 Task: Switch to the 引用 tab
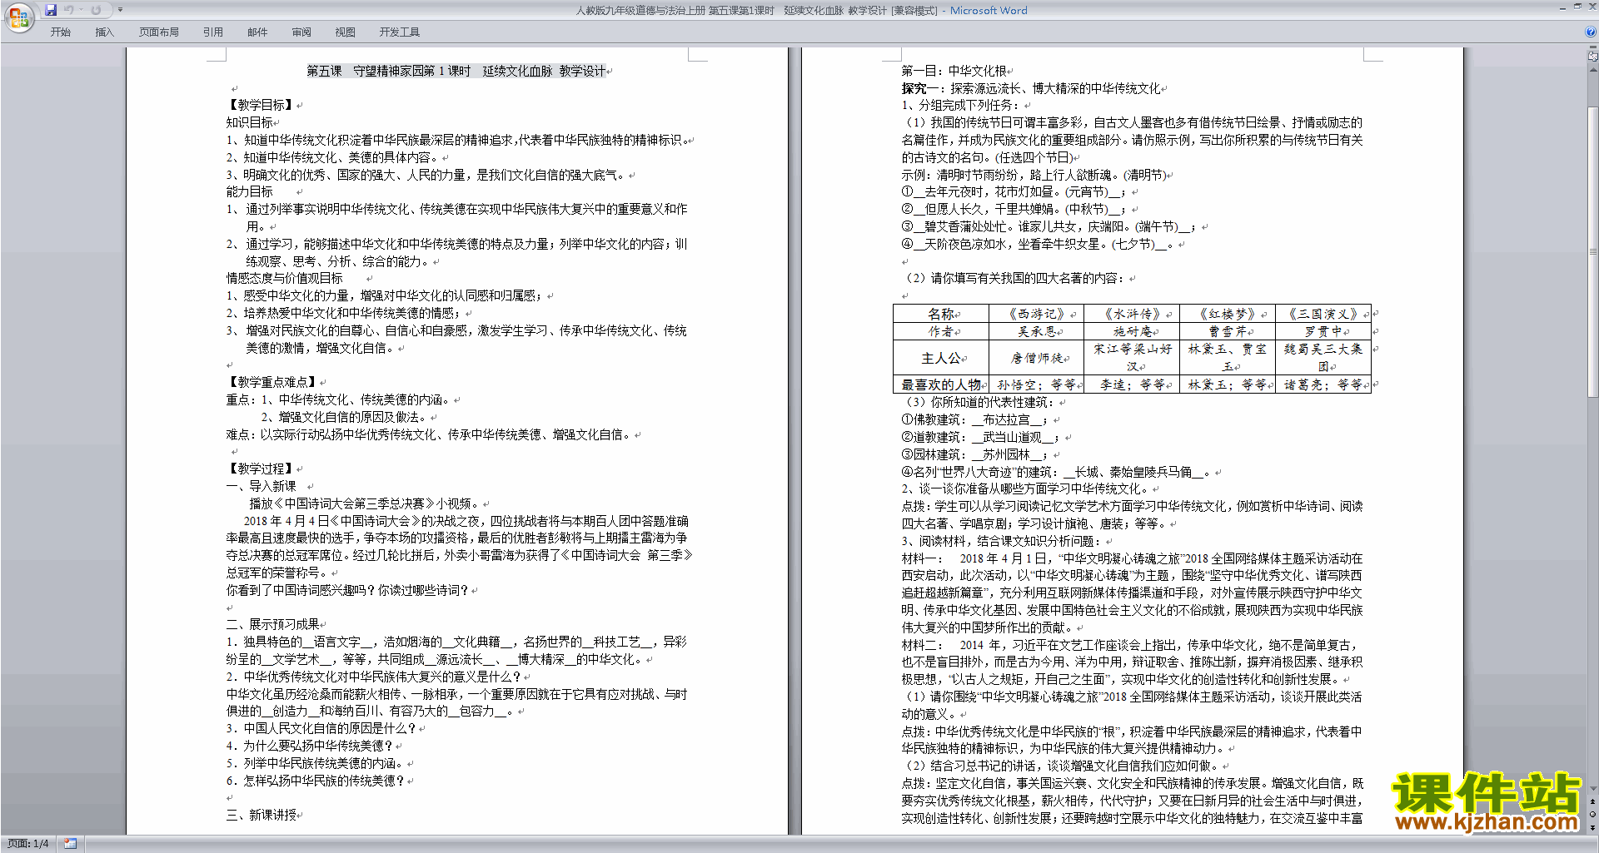tap(213, 32)
